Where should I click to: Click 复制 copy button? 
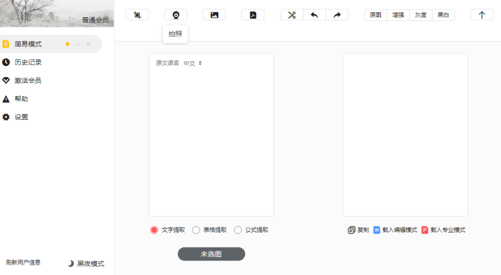click(358, 230)
